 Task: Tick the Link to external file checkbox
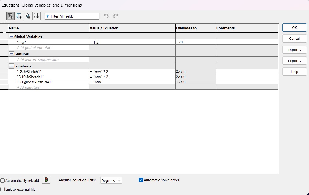tap(2, 189)
